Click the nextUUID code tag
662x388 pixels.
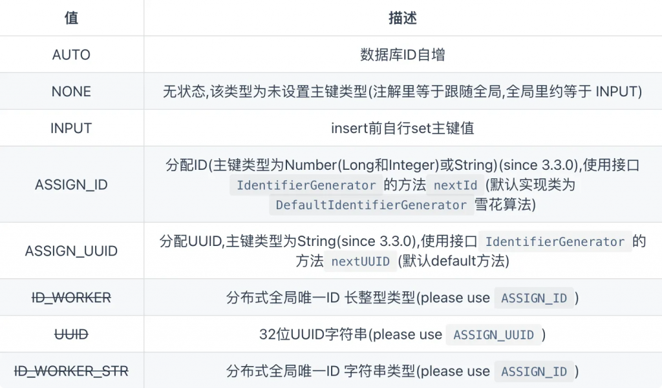(361, 261)
